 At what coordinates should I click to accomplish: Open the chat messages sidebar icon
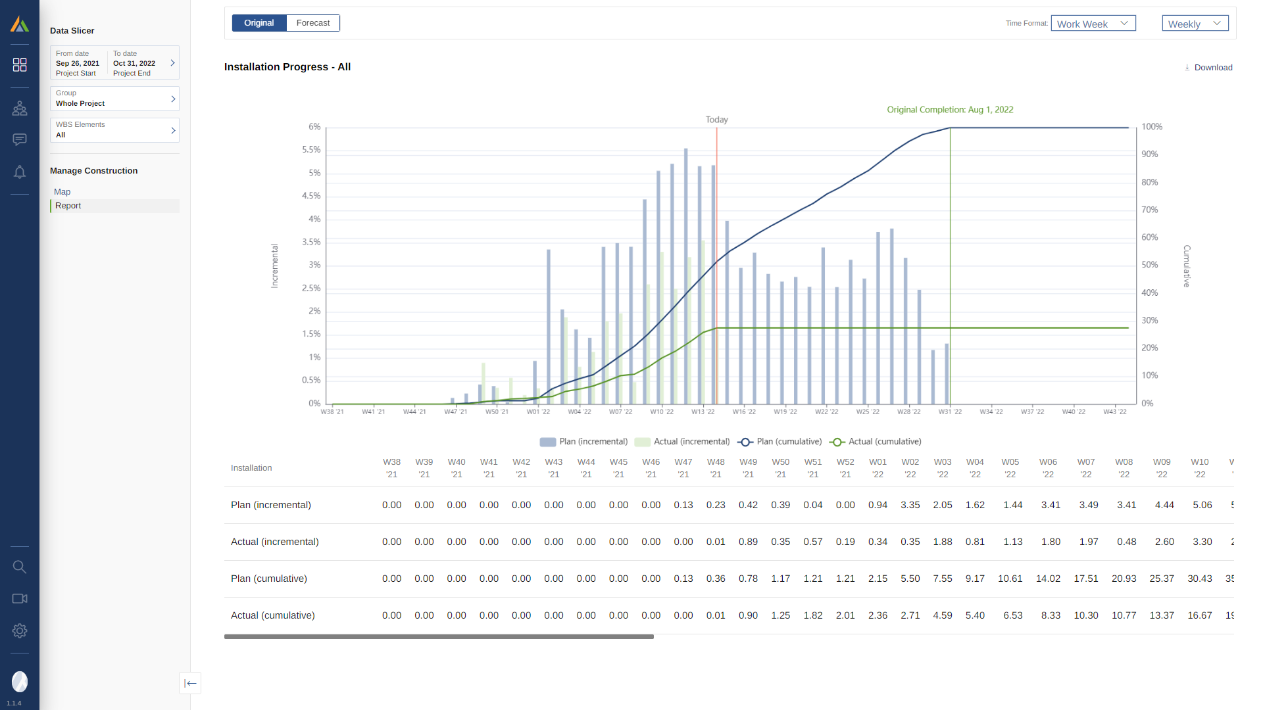[20, 139]
